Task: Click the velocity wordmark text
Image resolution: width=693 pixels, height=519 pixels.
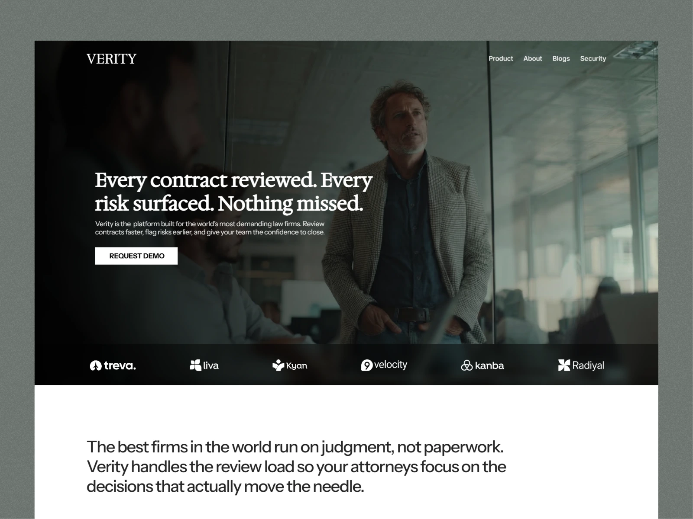Action: (x=391, y=365)
